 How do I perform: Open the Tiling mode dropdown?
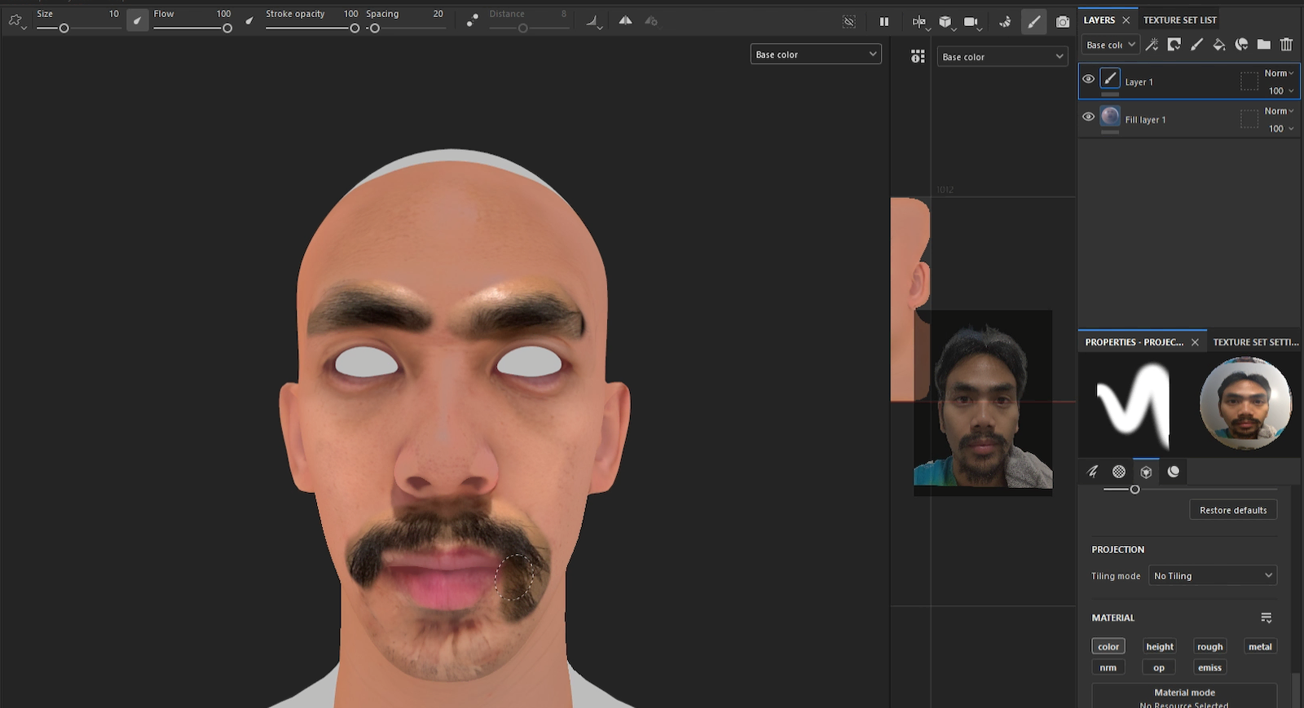coord(1212,576)
